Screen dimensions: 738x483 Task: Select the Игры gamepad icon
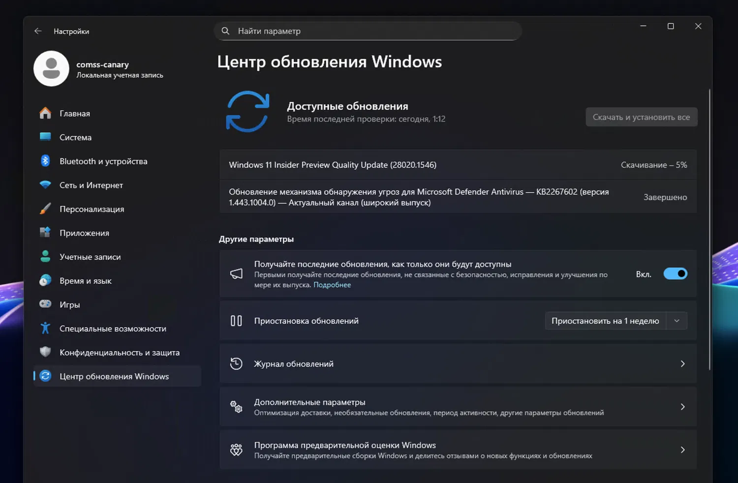click(45, 304)
